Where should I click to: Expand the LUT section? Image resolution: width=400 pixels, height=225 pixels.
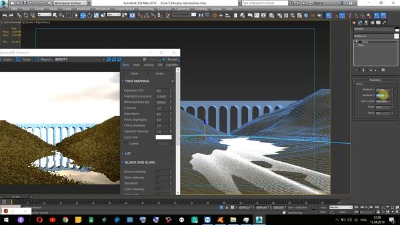pyautogui.click(x=122, y=153)
